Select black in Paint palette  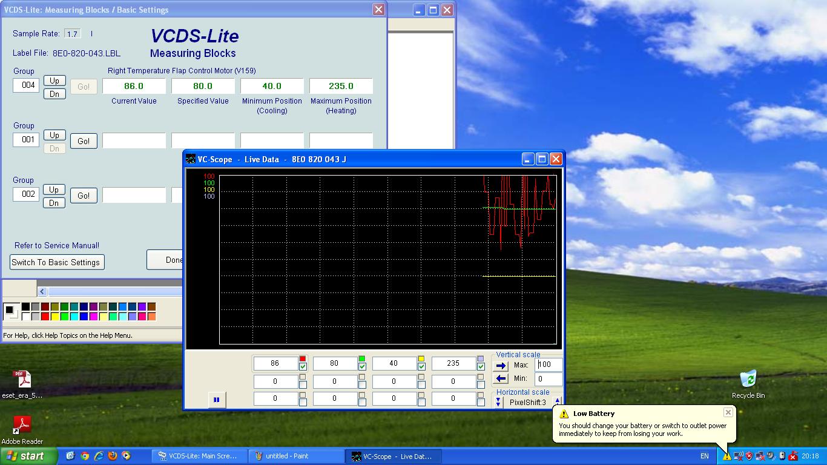click(26, 307)
